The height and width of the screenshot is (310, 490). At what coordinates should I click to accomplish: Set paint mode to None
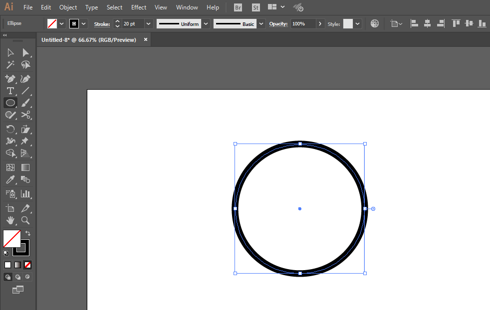click(x=27, y=265)
